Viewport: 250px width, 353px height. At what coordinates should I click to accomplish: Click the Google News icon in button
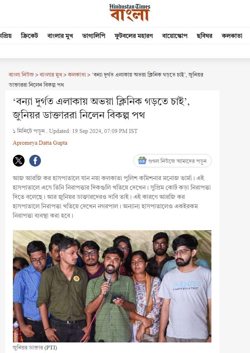click(142, 161)
